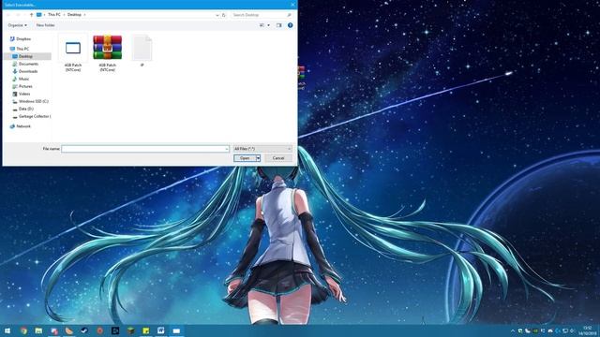Open the File name history dropdown arrow
Image resolution: width=600 pixels, height=337 pixels.
227,149
